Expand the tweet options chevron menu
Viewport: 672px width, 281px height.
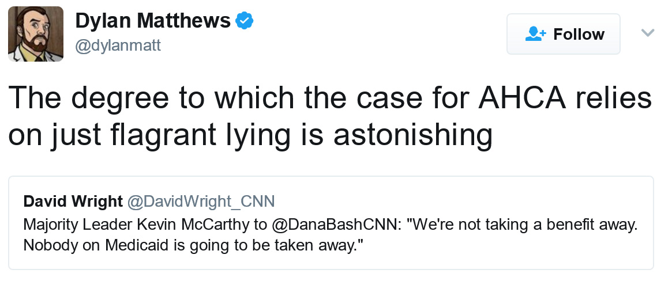click(648, 33)
